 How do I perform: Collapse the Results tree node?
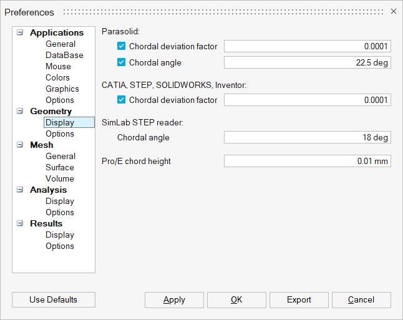point(21,224)
